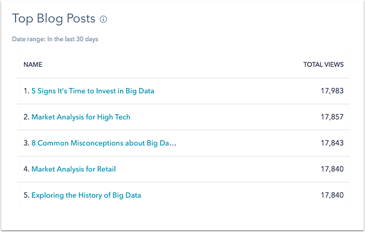Click the rank number 3 in the list
Screen dimensions: 365x232
click(26, 143)
